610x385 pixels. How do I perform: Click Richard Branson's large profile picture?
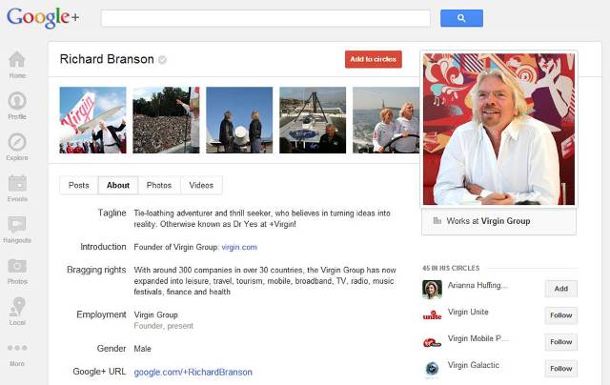pos(498,129)
